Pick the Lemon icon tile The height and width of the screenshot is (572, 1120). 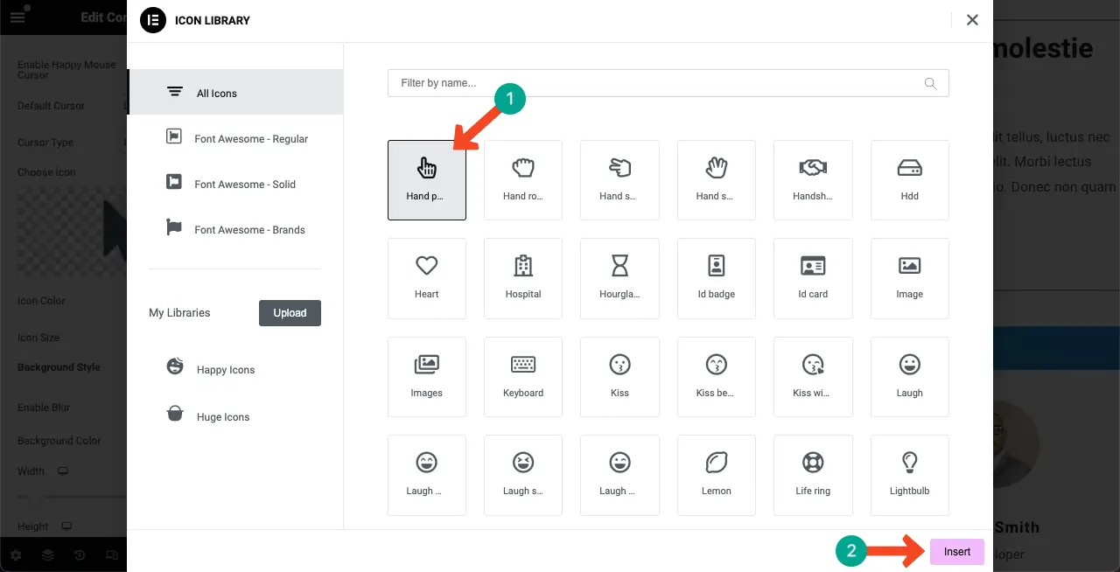coord(716,474)
